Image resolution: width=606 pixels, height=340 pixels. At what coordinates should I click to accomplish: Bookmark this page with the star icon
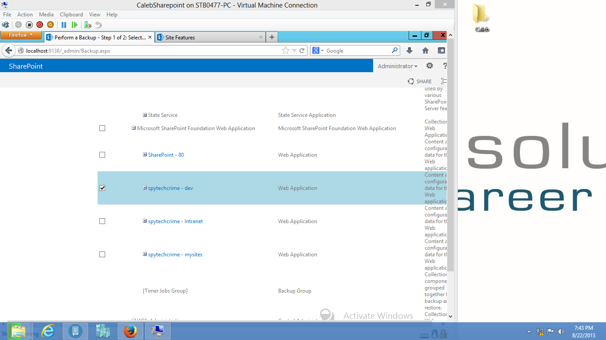click(x=286, y=50)
